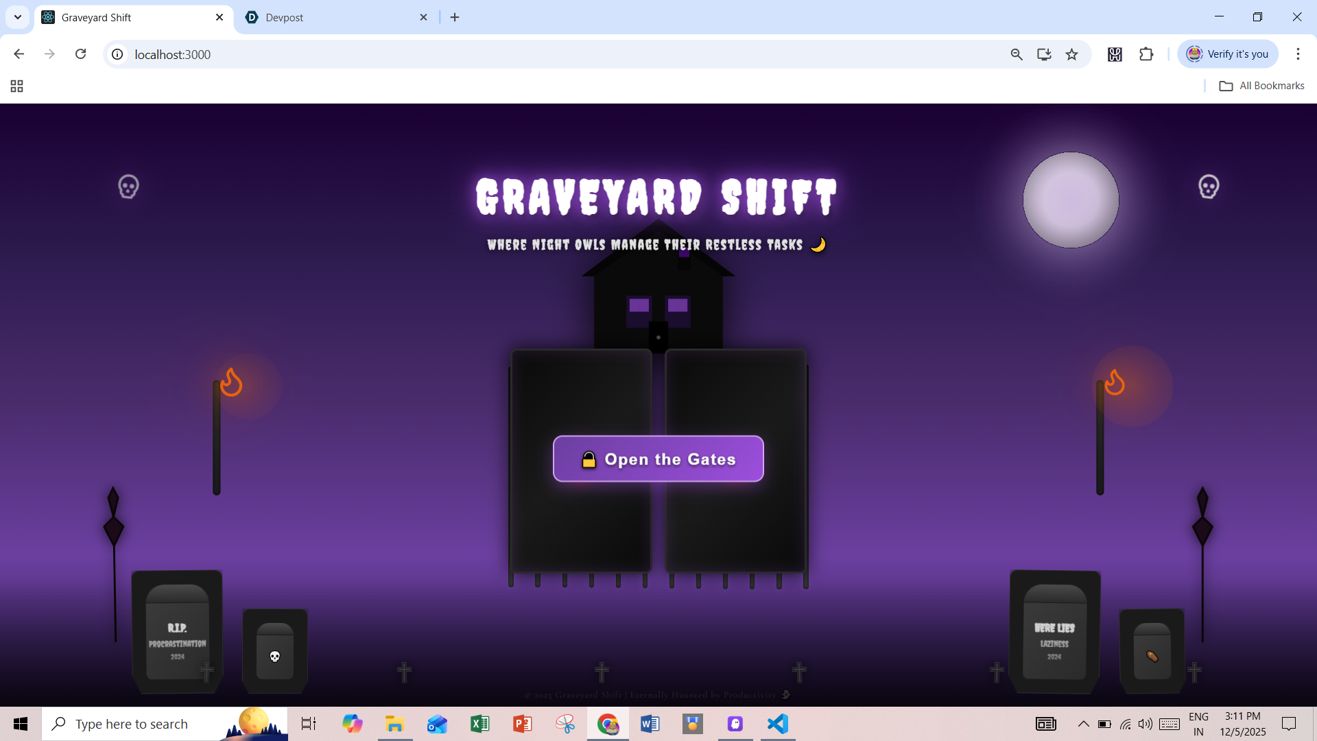Click the right skull icon
Image resolution: width=1317 pixels, height=741 pixels.
pos(1209,187)
